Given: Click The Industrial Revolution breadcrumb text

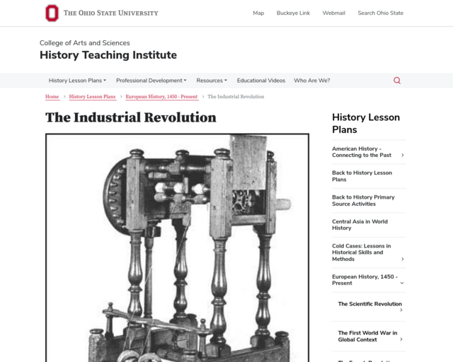Looking at the screenshot, I should (x=236, y=97).
